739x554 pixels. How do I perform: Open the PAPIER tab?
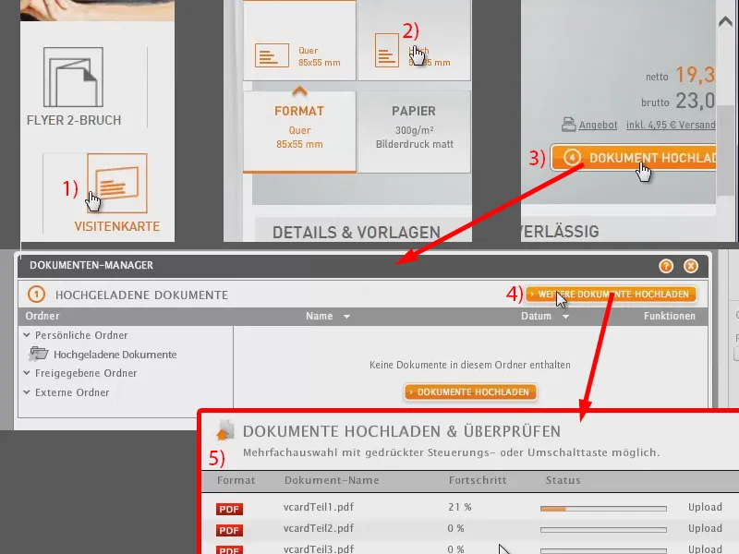coord(414,132)
